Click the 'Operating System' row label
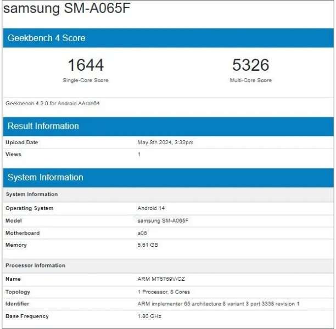Viewport: 336px width, 329px height. click(x=29, y=208)
